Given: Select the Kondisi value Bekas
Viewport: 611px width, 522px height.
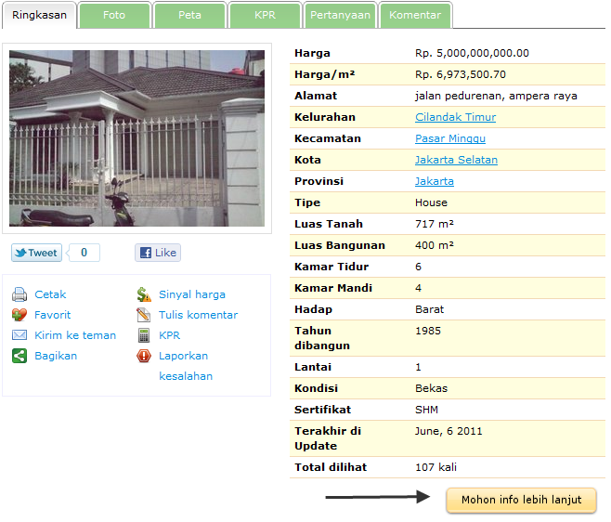Looking at the screenshot, I should [x=432, y=389].
